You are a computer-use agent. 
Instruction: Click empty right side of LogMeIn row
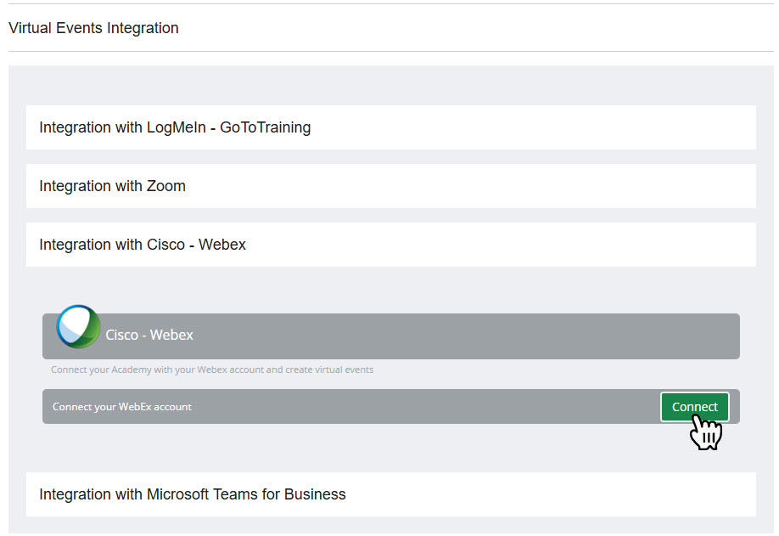[594, 127]
